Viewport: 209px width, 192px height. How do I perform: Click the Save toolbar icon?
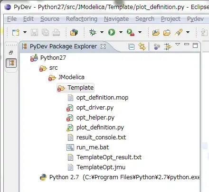tap(34, 32)
